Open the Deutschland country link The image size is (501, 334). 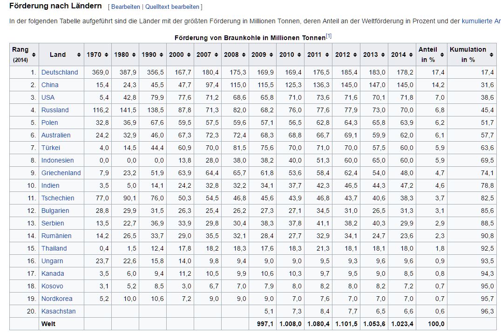[x=60, y=72]
